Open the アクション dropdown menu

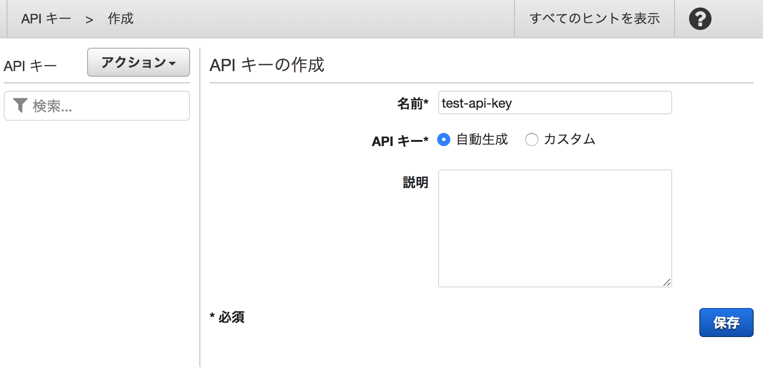[138, 62]
